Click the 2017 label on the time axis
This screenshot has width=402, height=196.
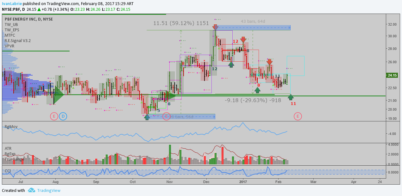point(243,182)
